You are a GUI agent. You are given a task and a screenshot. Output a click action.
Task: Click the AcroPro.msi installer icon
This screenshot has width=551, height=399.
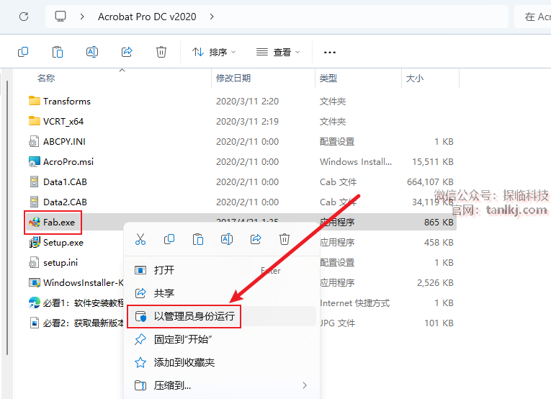click(x=34, y=161)
